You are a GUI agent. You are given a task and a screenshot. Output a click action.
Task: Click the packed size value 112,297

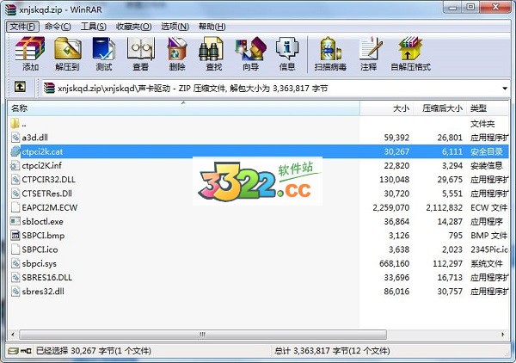(x=447, y=263)
